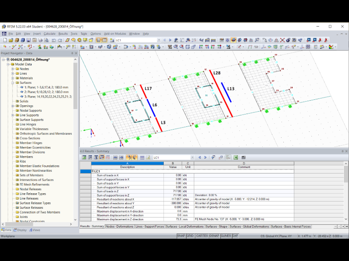The image size is (349, 261).
Task: Click Maximum displacement in Z-direction row
Action: pos(187,219)
